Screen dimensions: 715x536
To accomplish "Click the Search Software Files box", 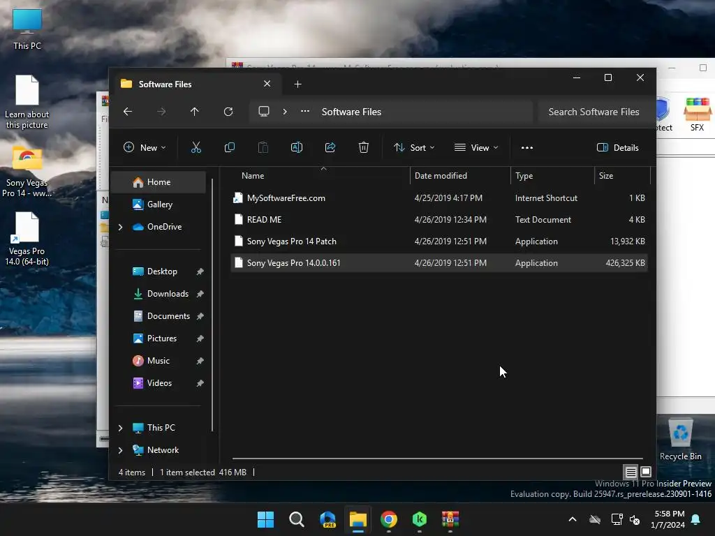I will click(x=594, y=112).
